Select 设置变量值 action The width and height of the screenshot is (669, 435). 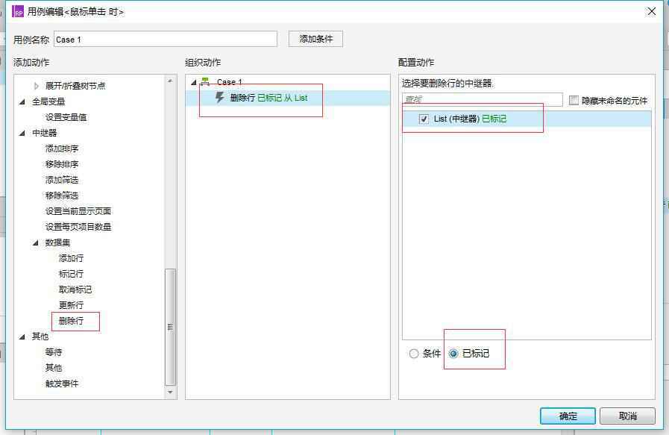coord(66,117)
